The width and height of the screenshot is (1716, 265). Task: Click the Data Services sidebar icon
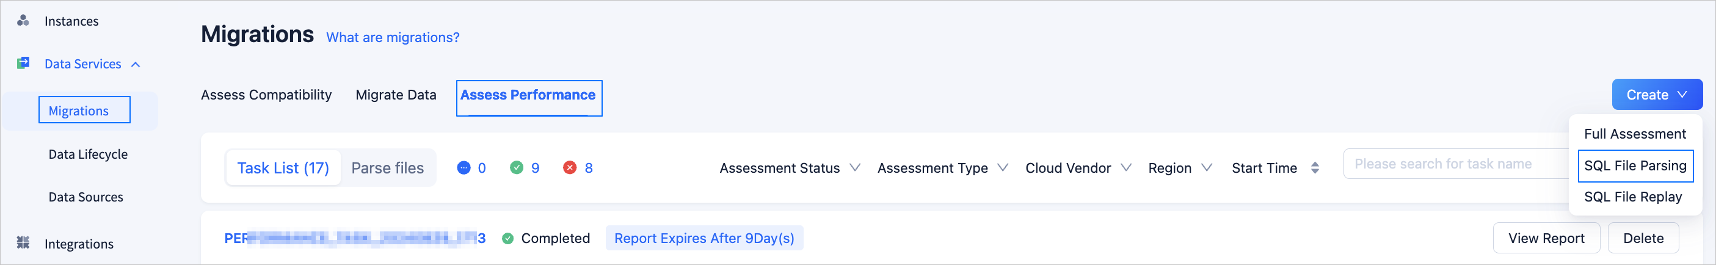point(23,64)
